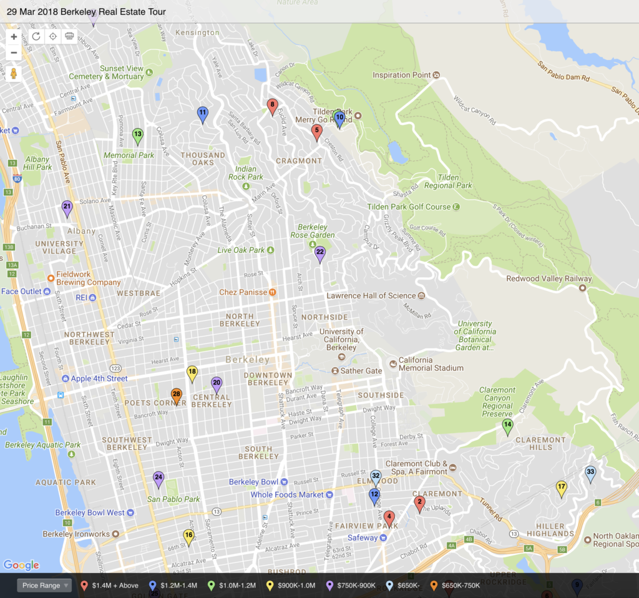Select blue property marker 12

pyautogui.click(x=374, y=496)
